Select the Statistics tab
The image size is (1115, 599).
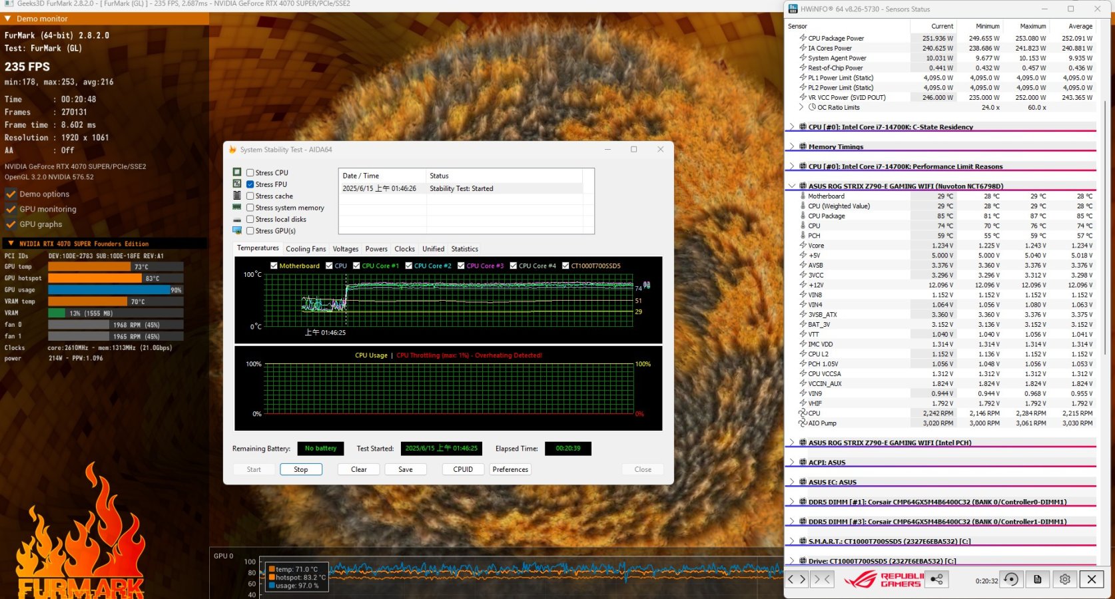(464, 249)
